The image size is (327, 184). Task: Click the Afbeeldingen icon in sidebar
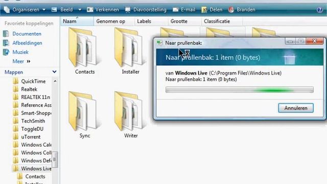[x=6, y=43]
